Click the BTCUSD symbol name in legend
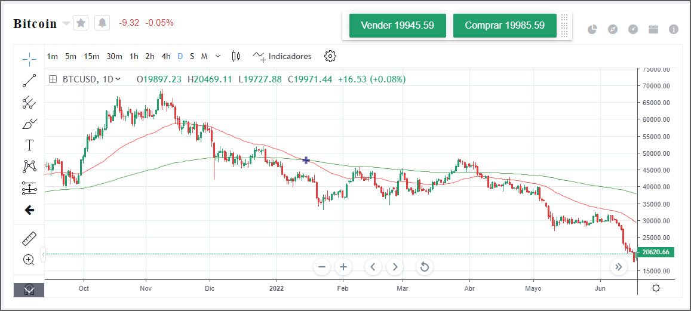691x311 pixels. (80, 79)
